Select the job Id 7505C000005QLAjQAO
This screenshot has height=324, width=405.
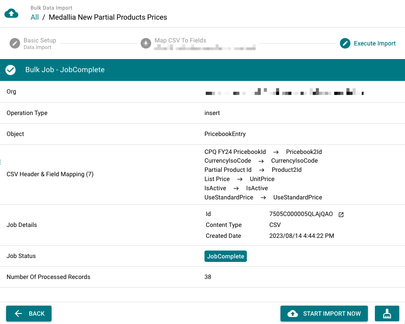click(x=301, y=214)
